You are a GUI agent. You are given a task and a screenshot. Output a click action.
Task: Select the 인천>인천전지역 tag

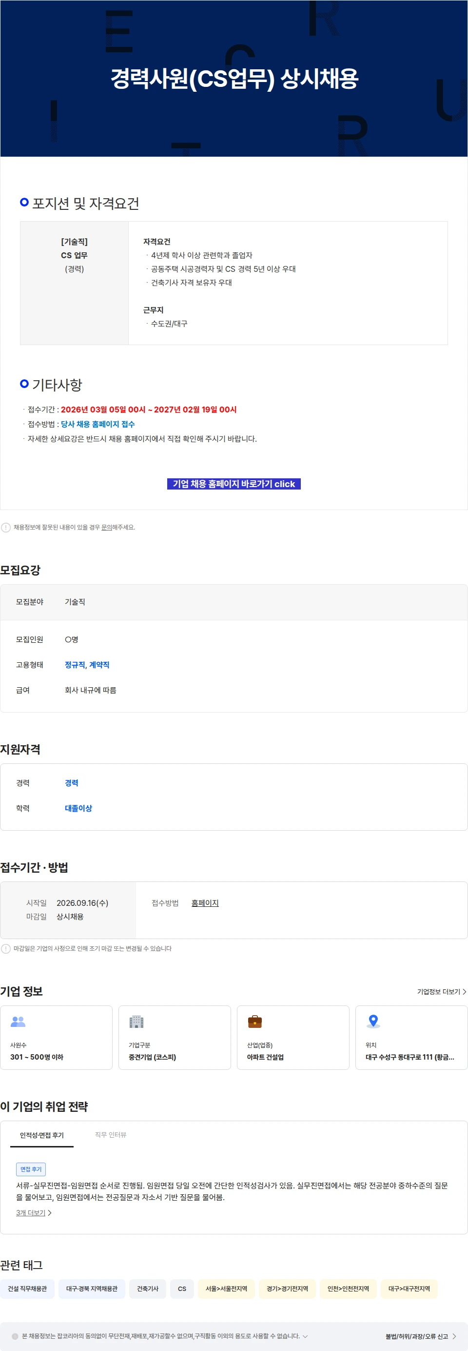(x=348, y=1289)
